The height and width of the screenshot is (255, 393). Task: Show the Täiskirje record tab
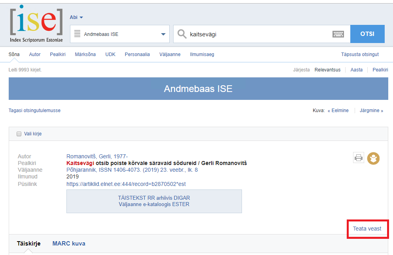click(28, 244)
